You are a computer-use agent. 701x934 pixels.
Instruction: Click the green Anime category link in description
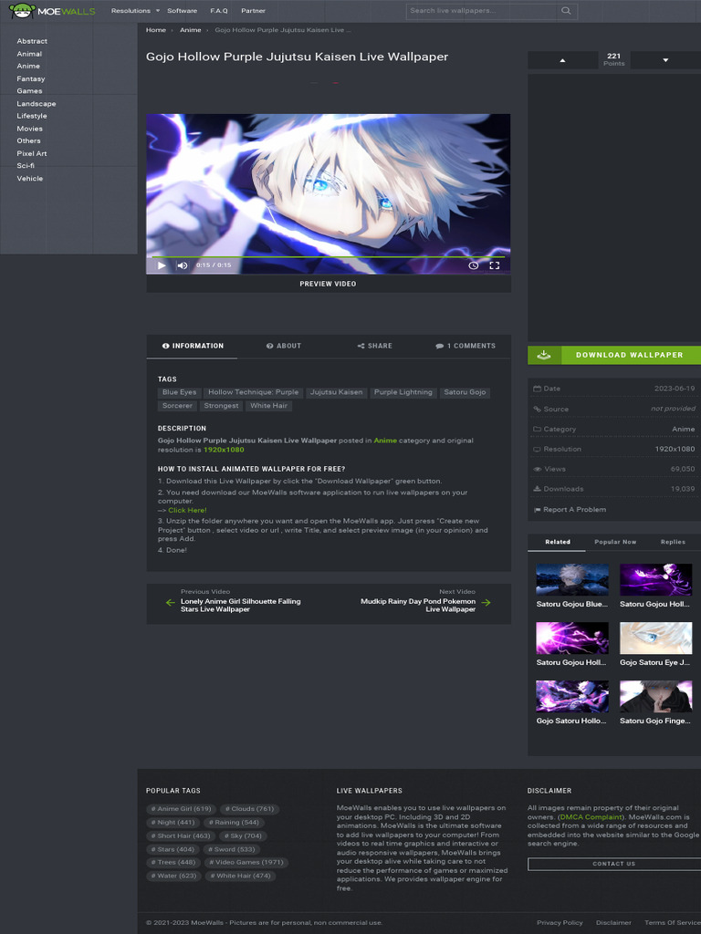(x=385, y=441)
